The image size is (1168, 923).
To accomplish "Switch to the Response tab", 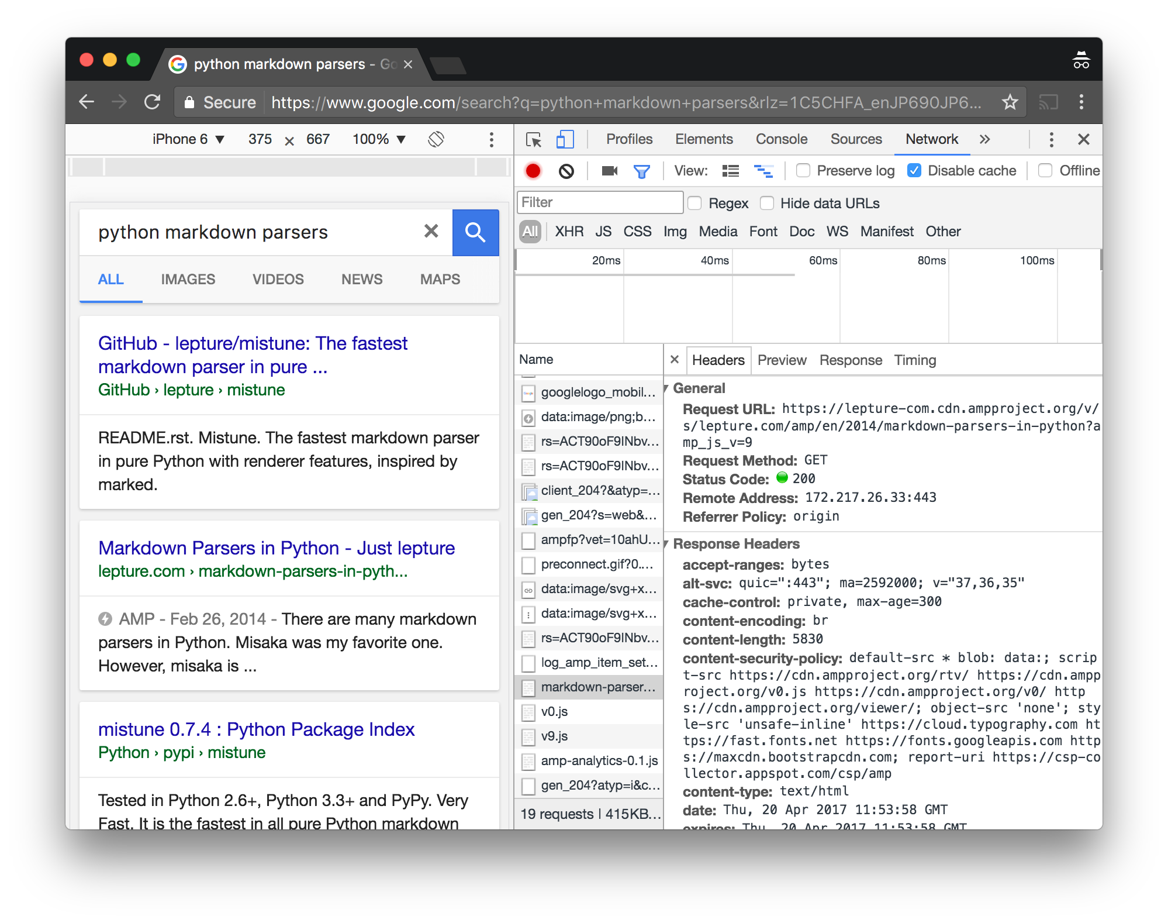I will tap(851, 360).
